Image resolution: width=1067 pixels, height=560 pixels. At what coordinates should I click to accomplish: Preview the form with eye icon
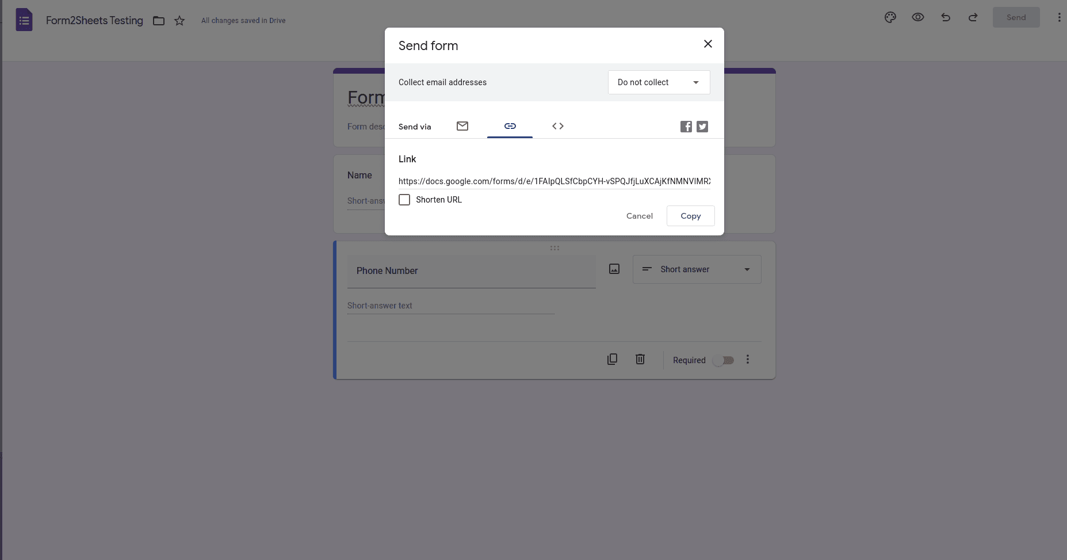point(918,17)
